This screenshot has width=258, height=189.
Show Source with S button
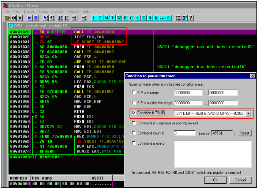tap(168, 18)
